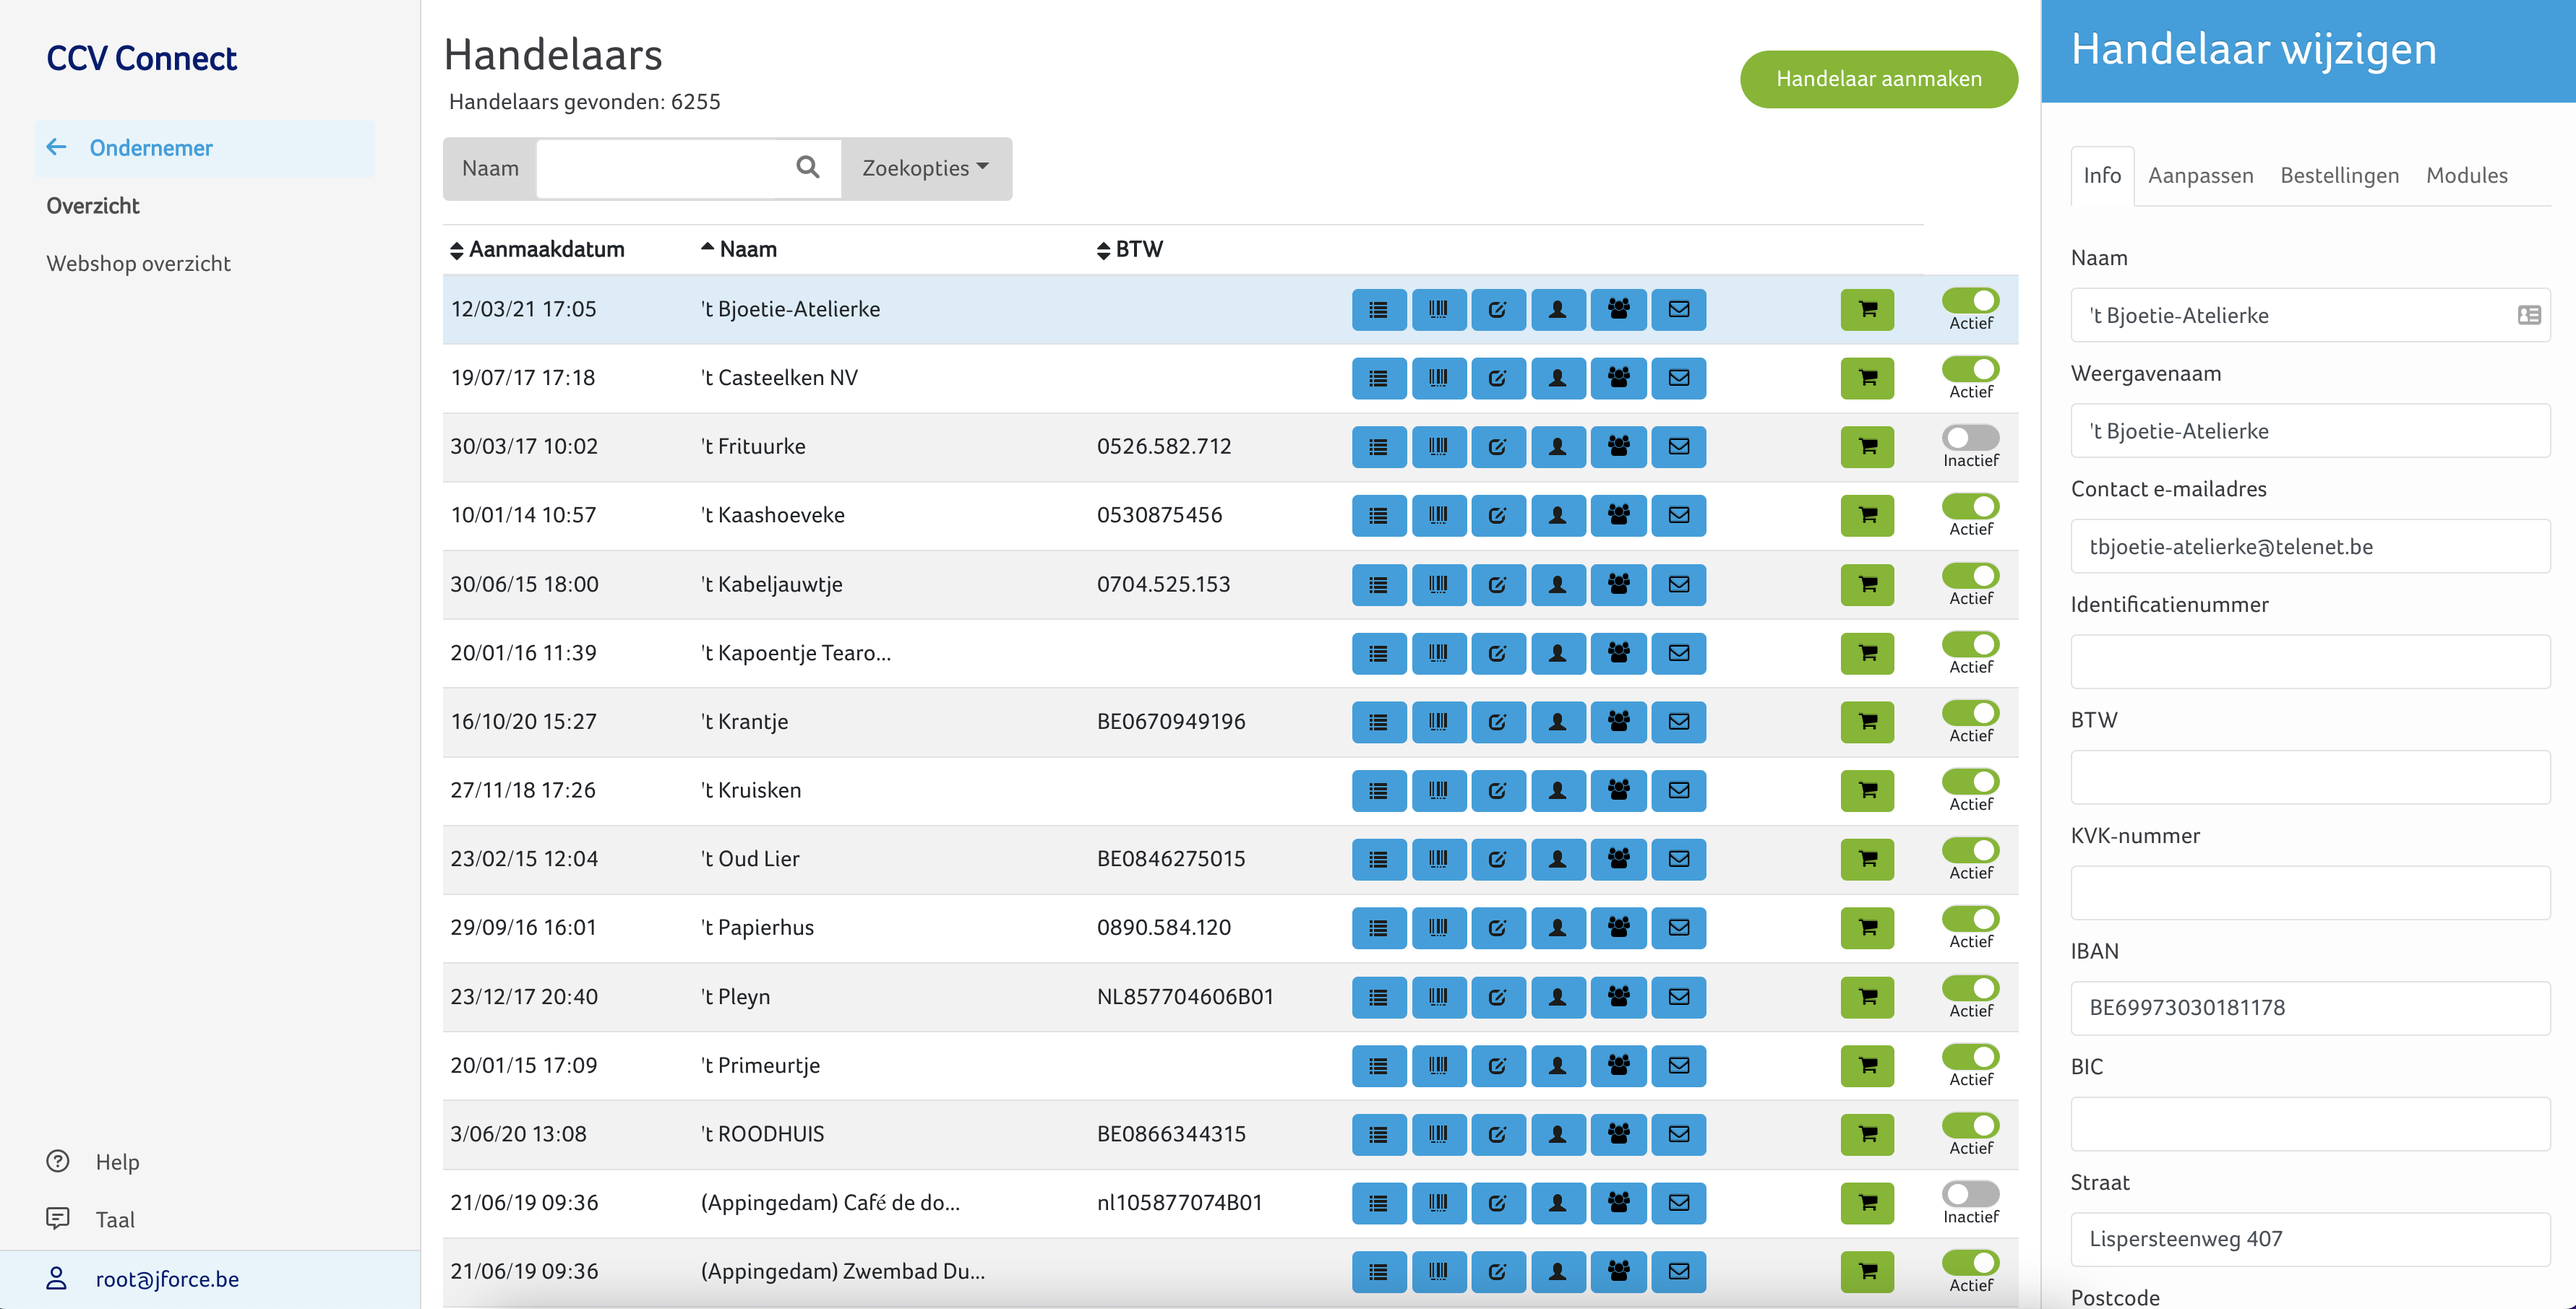Deactivate 't Bjoetie-Atelierke using its toggle
Screen dimensions: 2576x1309
[x=1970, y=301]
